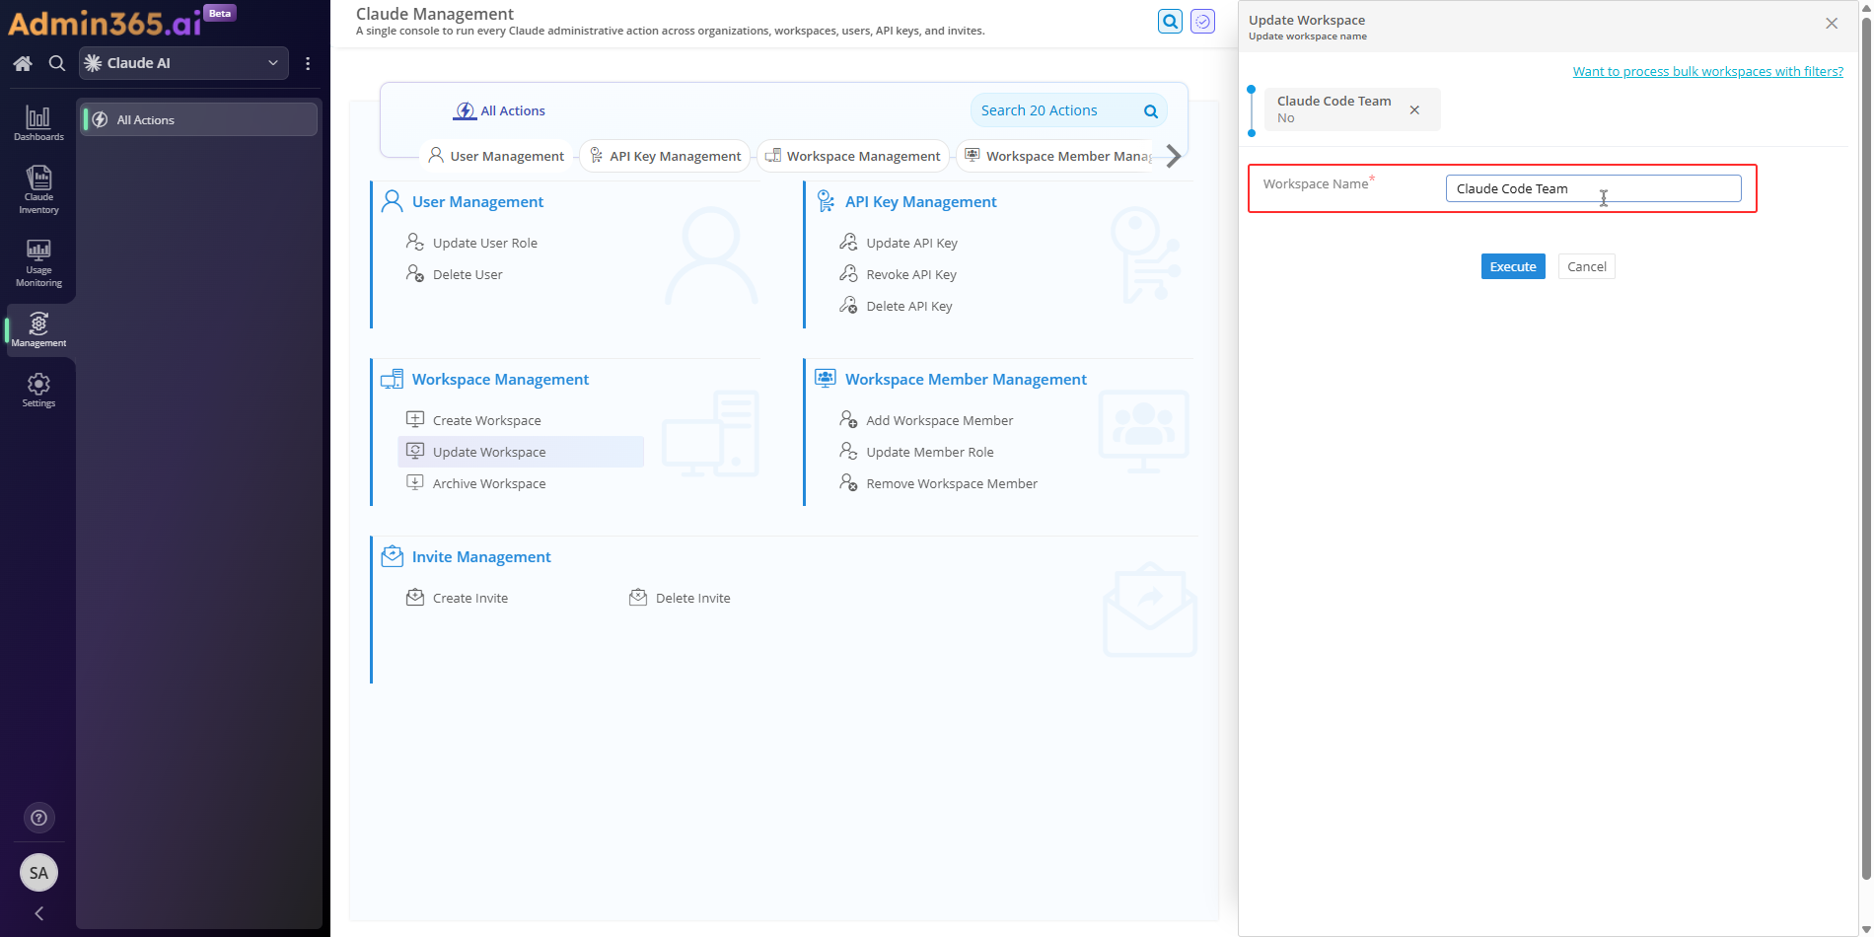Select the All Actions tab heading

pyautogui.click(x=499, y=110)
